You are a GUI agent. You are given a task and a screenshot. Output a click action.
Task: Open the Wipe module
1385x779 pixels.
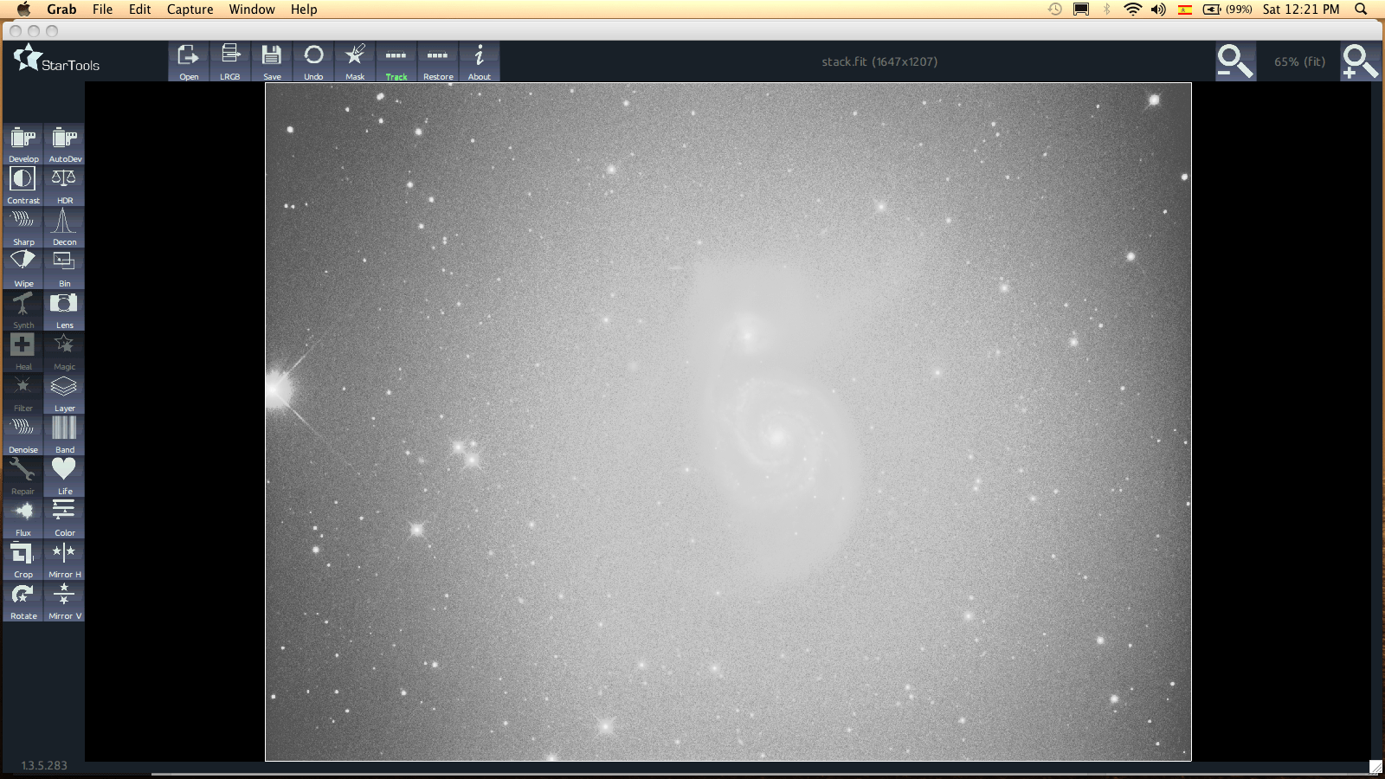coord(23,268)
